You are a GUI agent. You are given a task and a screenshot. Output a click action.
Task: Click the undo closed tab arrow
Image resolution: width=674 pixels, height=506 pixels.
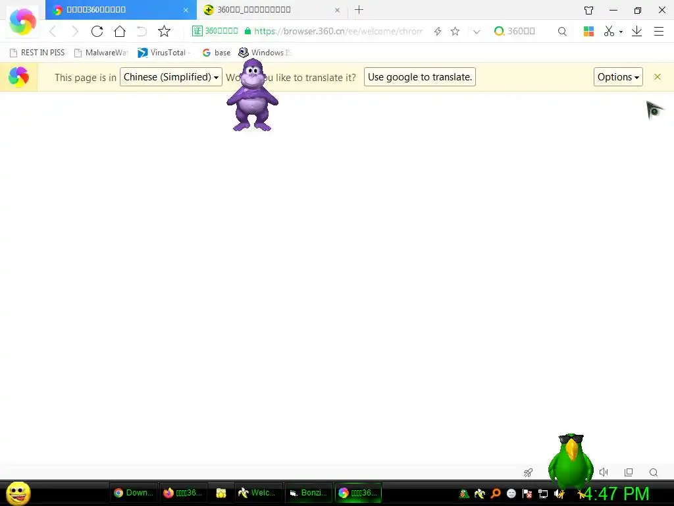[142, 32]
